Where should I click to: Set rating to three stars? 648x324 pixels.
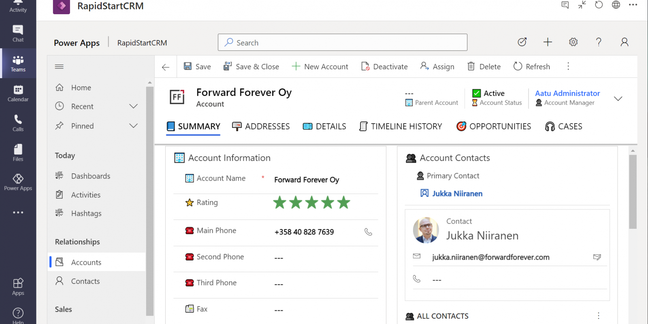click(311, 202)
